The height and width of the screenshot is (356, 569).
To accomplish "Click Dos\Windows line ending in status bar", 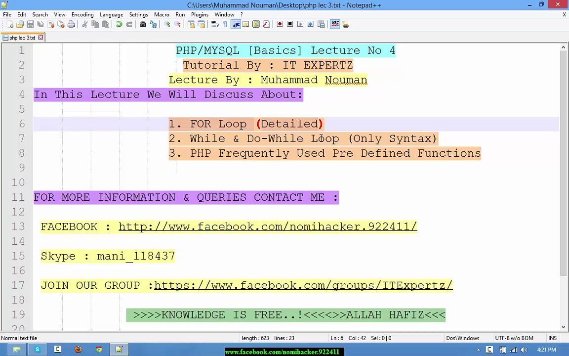I will click(x=463, y=338).
